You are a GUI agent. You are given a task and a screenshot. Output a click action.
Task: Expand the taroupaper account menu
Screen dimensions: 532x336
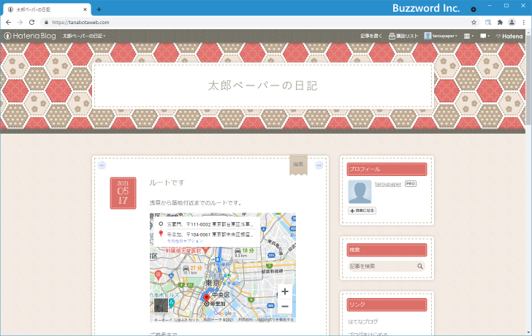point(441,36)
